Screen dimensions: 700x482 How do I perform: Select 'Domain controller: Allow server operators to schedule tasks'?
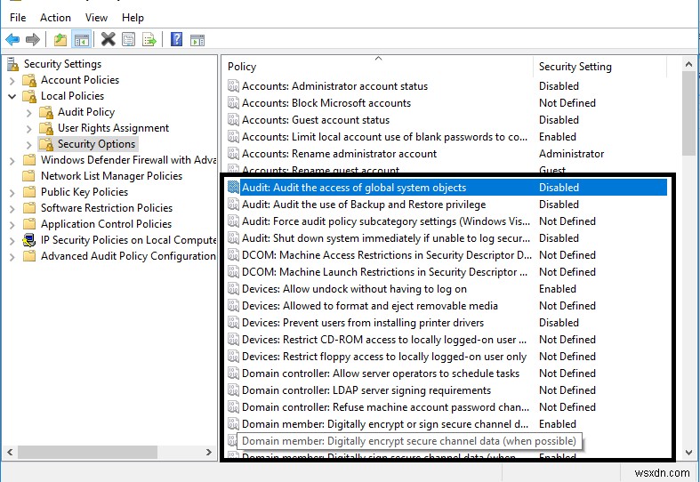(447, 374)
